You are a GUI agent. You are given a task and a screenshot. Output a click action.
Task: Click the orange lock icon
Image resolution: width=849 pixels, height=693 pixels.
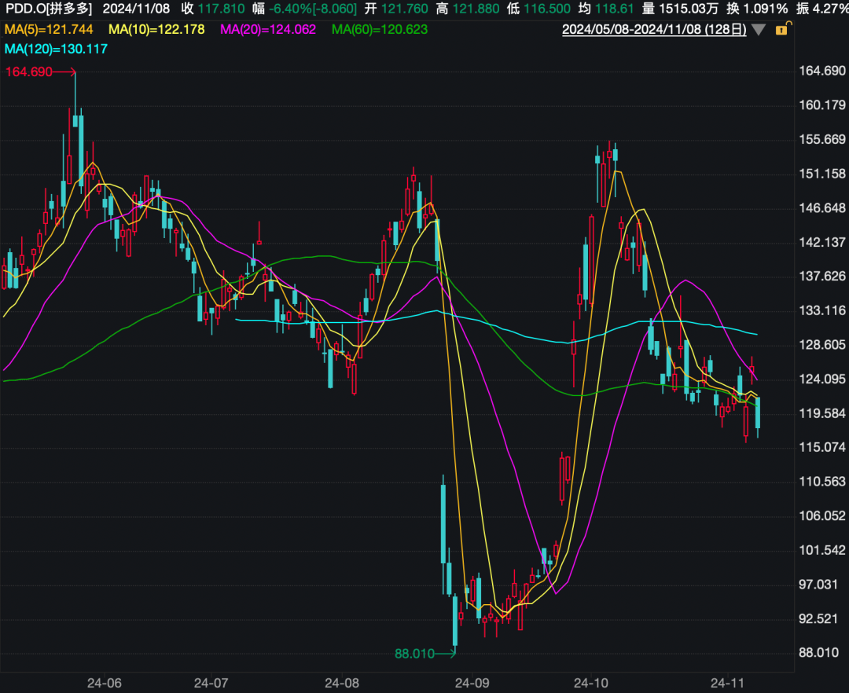click(x=781, y=30)
